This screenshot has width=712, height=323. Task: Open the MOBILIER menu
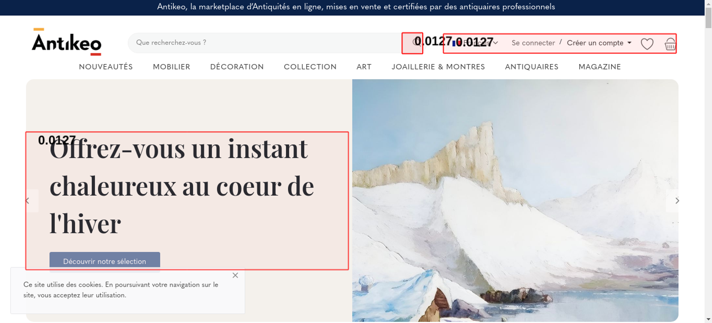click(x=172, y=67)
